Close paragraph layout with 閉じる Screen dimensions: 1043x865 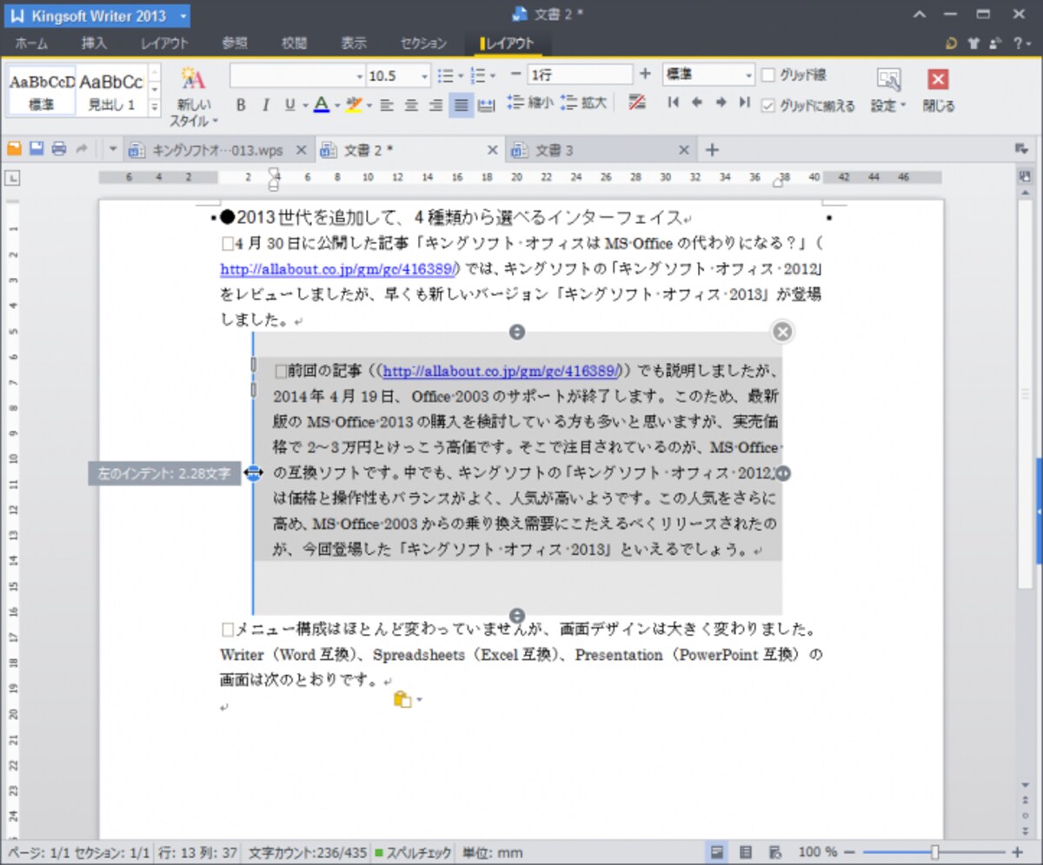coord(938,90)
